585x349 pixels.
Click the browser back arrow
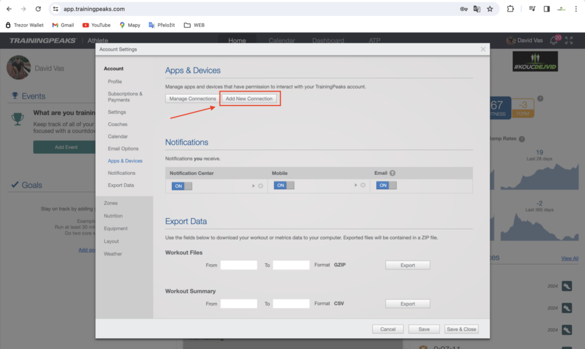click(x=9, y=9)
